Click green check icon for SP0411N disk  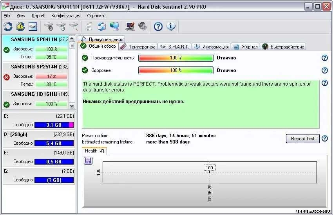pyautogui.click(x=7, y=50)
